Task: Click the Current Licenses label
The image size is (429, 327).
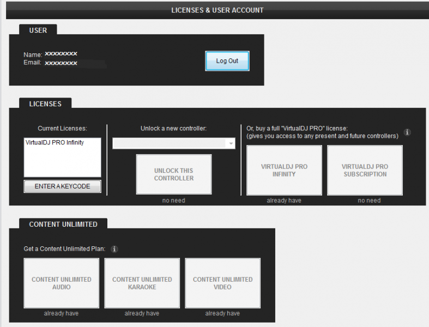Action: [62, 128]
